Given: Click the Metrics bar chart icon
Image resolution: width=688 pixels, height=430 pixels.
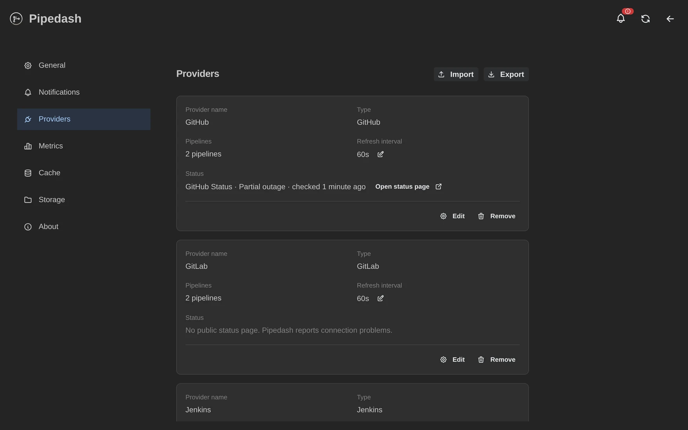Looking at the screenshot, I should coord(28,146).
